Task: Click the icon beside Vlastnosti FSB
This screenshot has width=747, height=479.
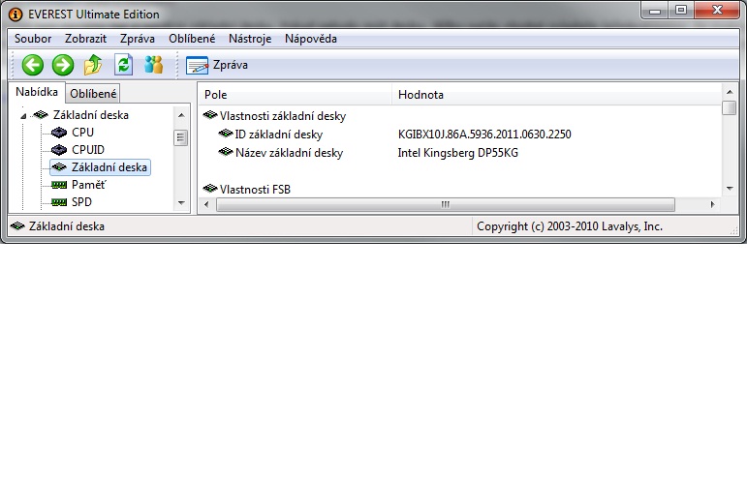Action: (x=210, y=189)
